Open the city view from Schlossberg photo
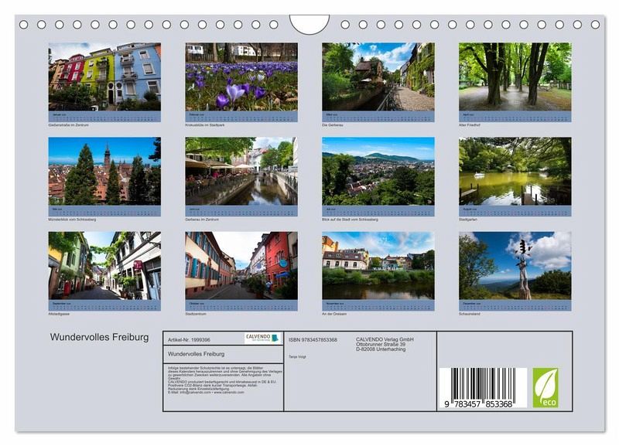The height and width of the screenshot is (446, 619). pyautogui.click(x=378, y=171)
